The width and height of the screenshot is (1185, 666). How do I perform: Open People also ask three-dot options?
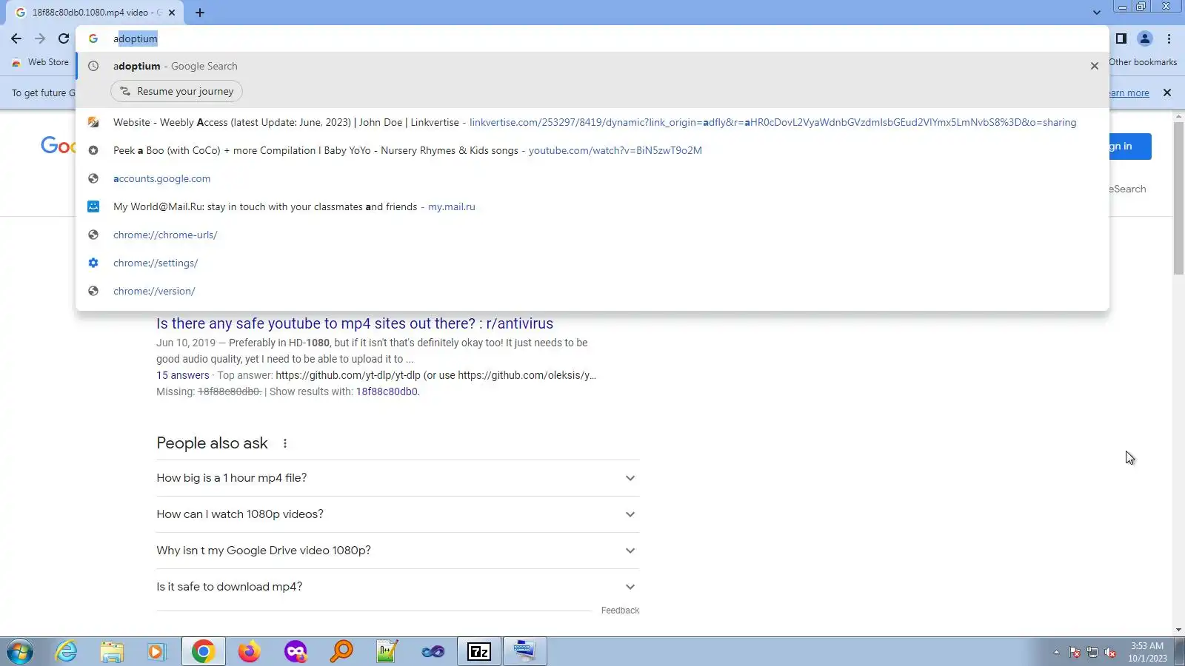coord(285,443)
